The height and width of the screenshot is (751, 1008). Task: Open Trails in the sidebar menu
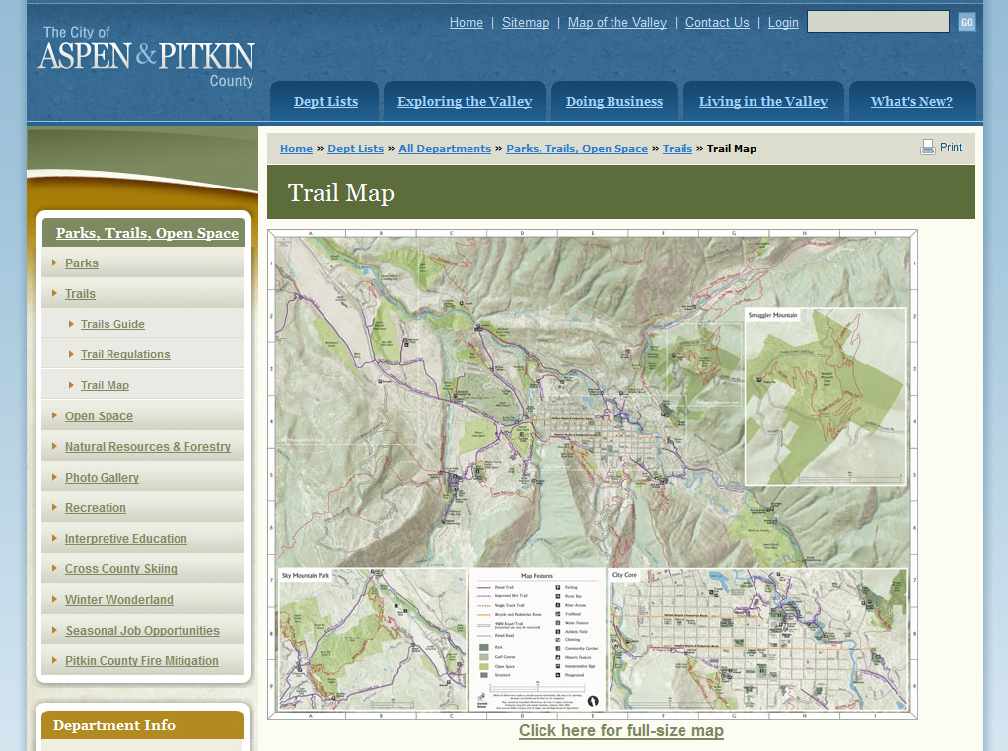pos(80,294)
